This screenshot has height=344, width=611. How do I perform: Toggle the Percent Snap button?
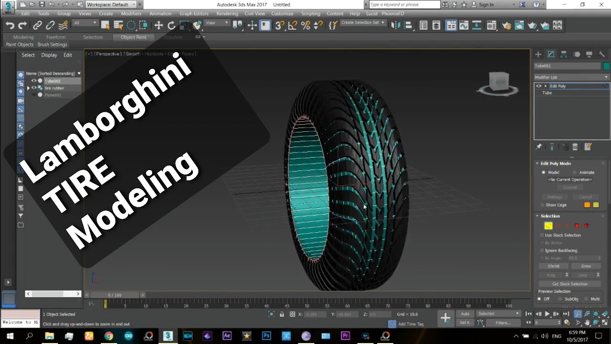305,25
